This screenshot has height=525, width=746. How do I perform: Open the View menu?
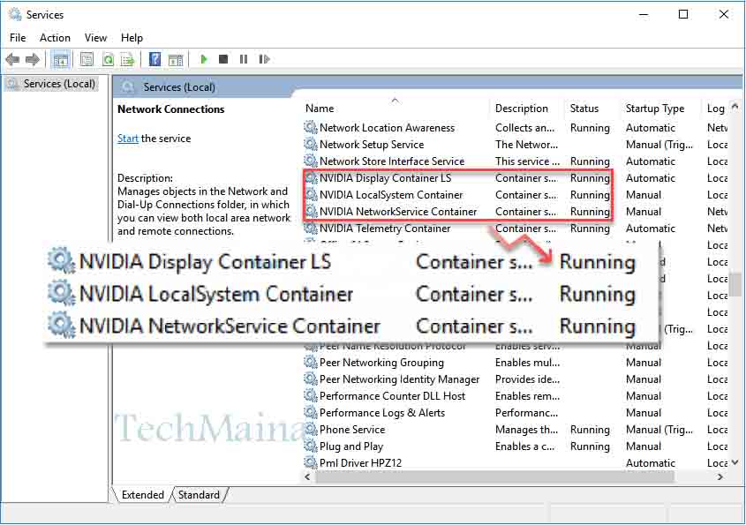[x=95, y=38]
